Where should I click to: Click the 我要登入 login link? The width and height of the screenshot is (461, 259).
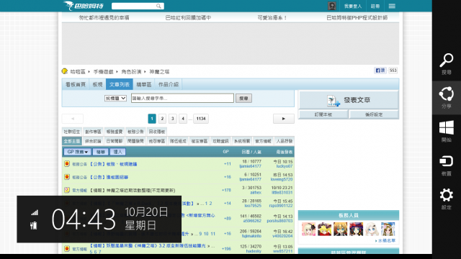pos(353,6)
